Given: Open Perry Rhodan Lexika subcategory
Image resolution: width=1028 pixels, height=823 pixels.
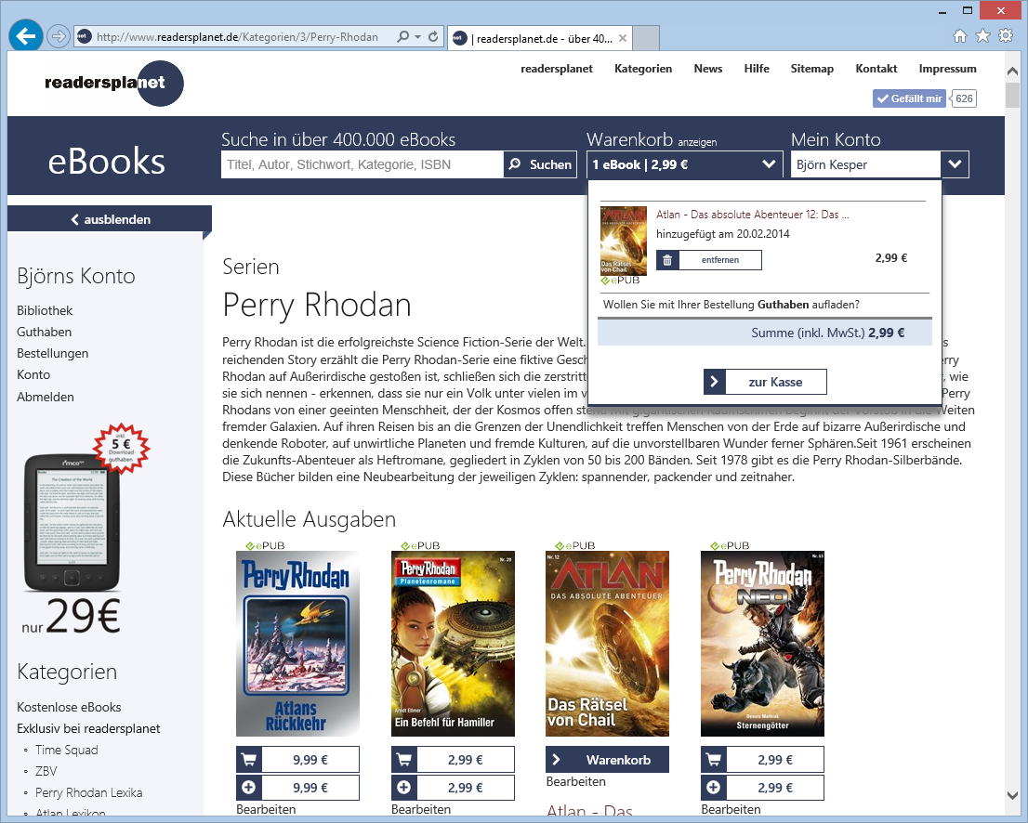Looking at the screenshot, I should pyautogui.click(x=88, y=793).
